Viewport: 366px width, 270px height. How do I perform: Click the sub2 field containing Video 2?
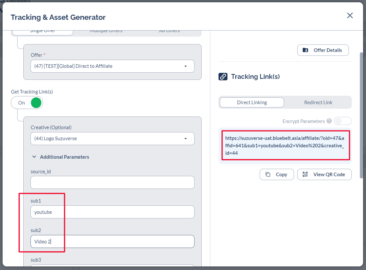tap(112, 242)
